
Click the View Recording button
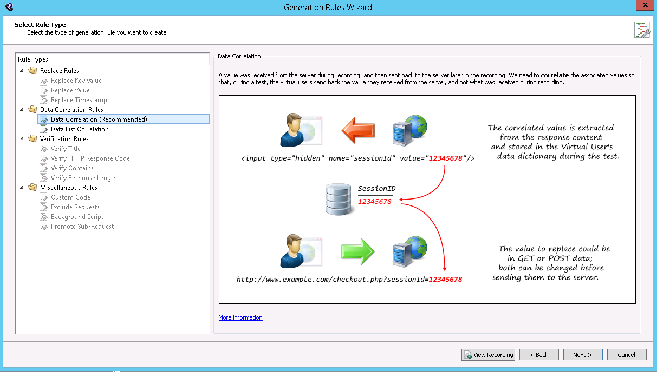(x=488, y=355)
